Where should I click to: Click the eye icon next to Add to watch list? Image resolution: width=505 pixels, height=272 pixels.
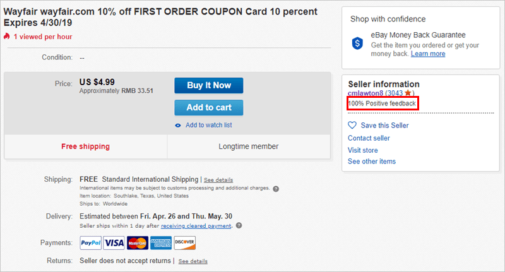tap(178, 126)
